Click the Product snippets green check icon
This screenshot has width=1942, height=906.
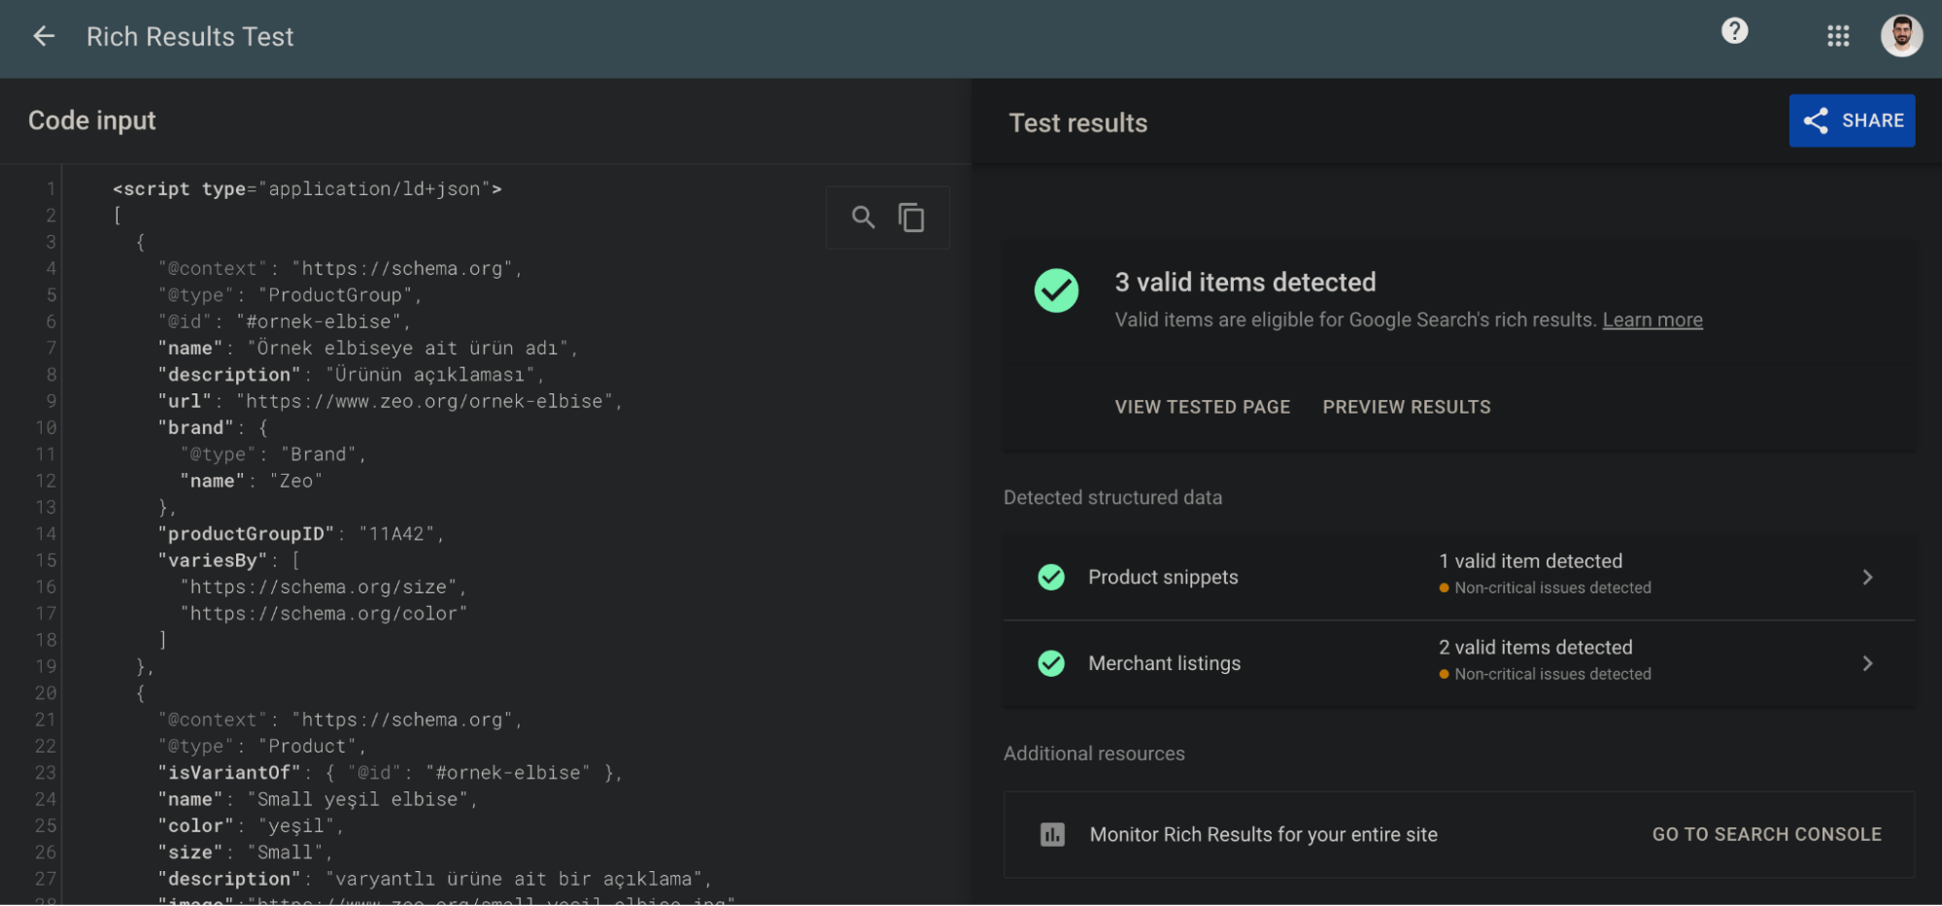pyautogui.click(x=1051, y=577)
